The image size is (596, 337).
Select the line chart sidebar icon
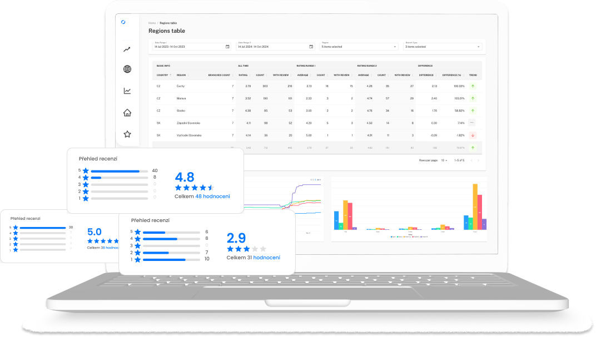(127, 91)
